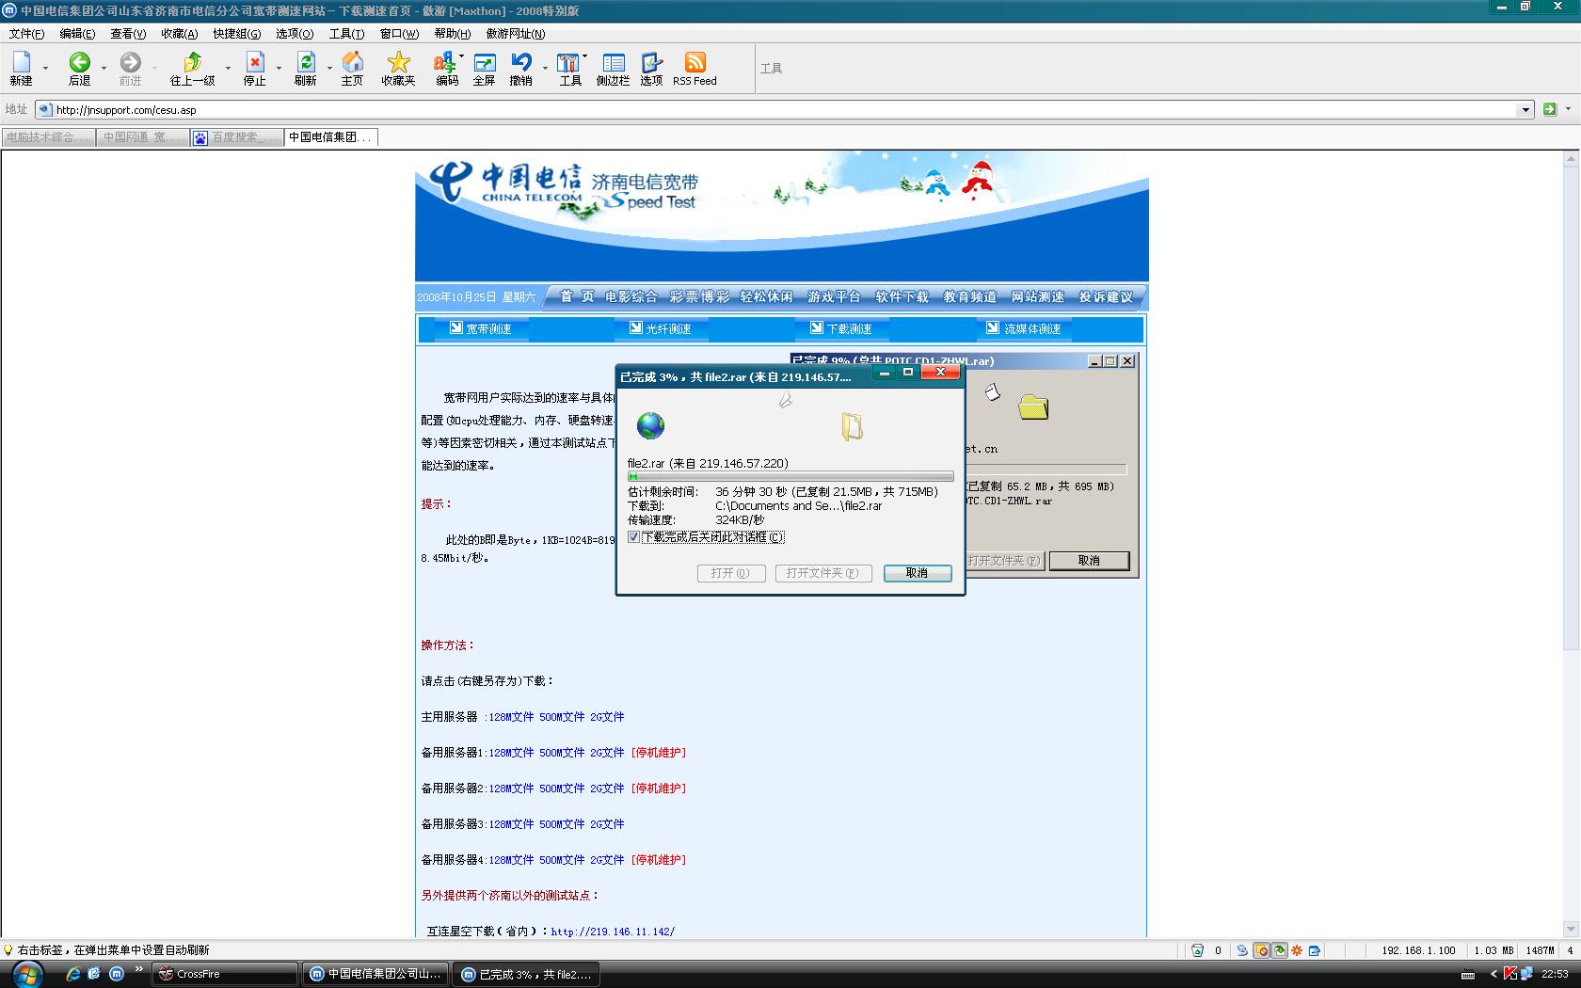Click 取消 in the background download window
The width and height of the screenshot is (1581, 988).
(x=1089, y=561)
